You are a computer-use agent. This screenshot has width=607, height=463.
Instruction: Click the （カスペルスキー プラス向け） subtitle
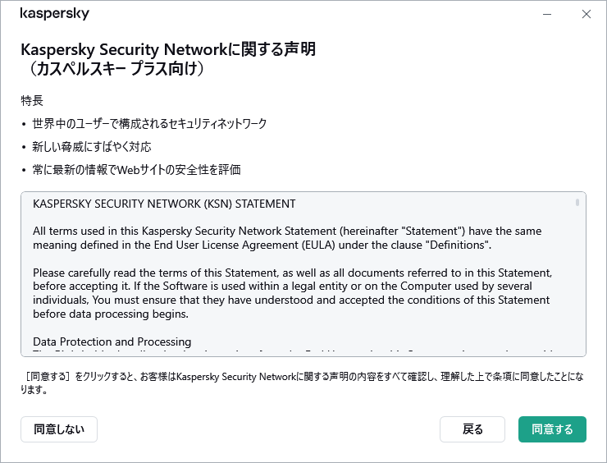[116, 69]
